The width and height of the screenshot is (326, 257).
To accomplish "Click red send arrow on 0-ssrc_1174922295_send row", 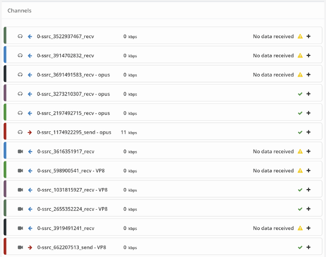I will pyautogui.click(x=30, y=132).
